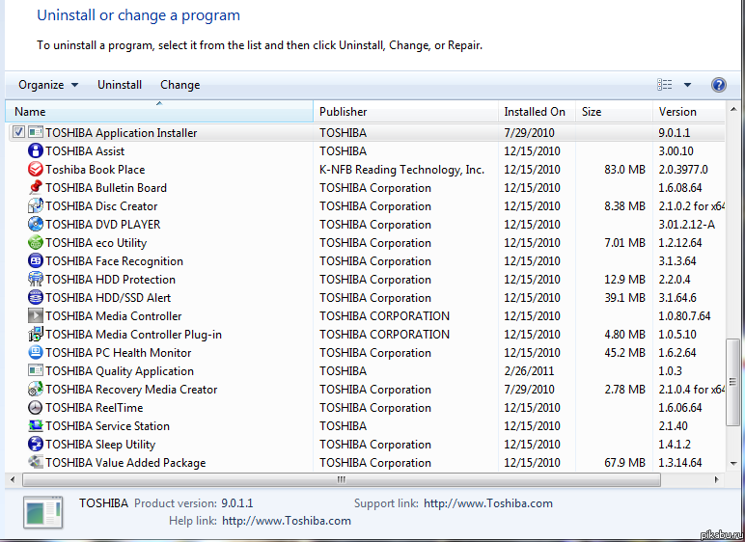Select the Toshiba Book Place icon
The image size is (745, 542).
point(36,170)
